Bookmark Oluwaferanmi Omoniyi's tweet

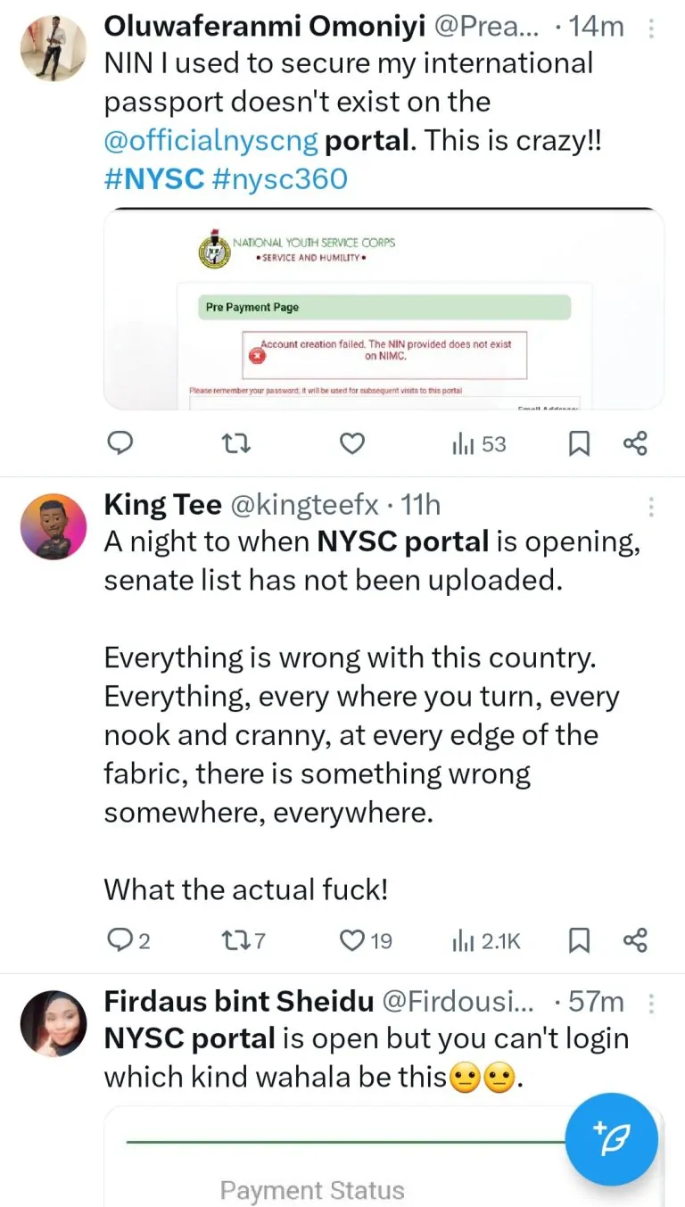(580, 443)
